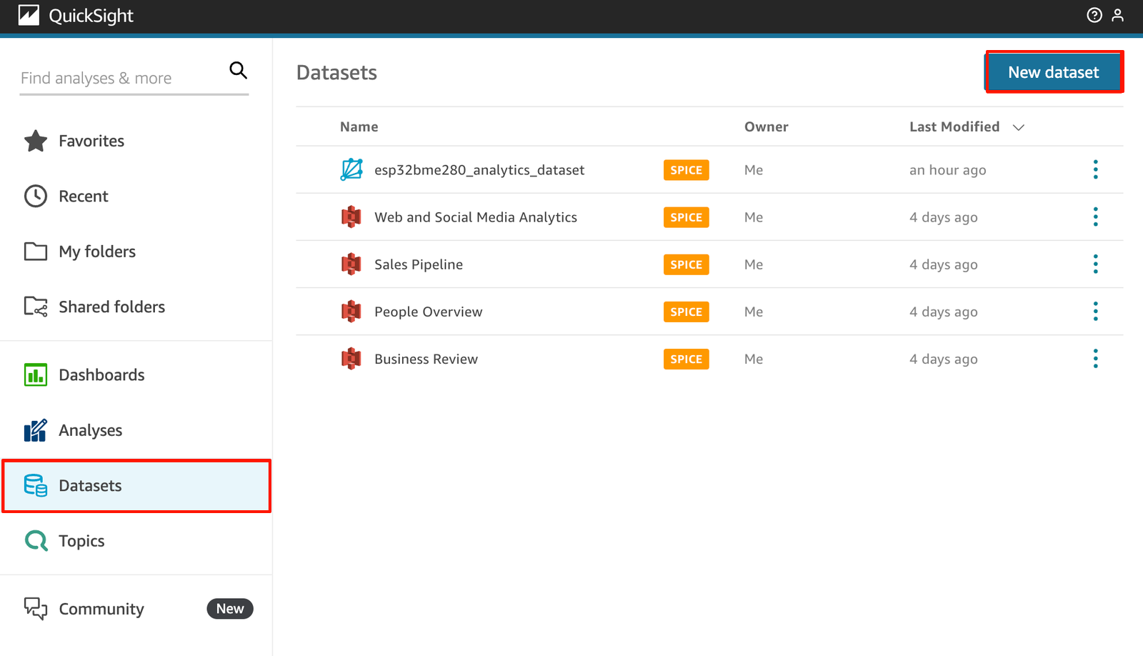Click 'an hour ago' modified time
The image size is (1143, 656).
[x=947, y=170]
